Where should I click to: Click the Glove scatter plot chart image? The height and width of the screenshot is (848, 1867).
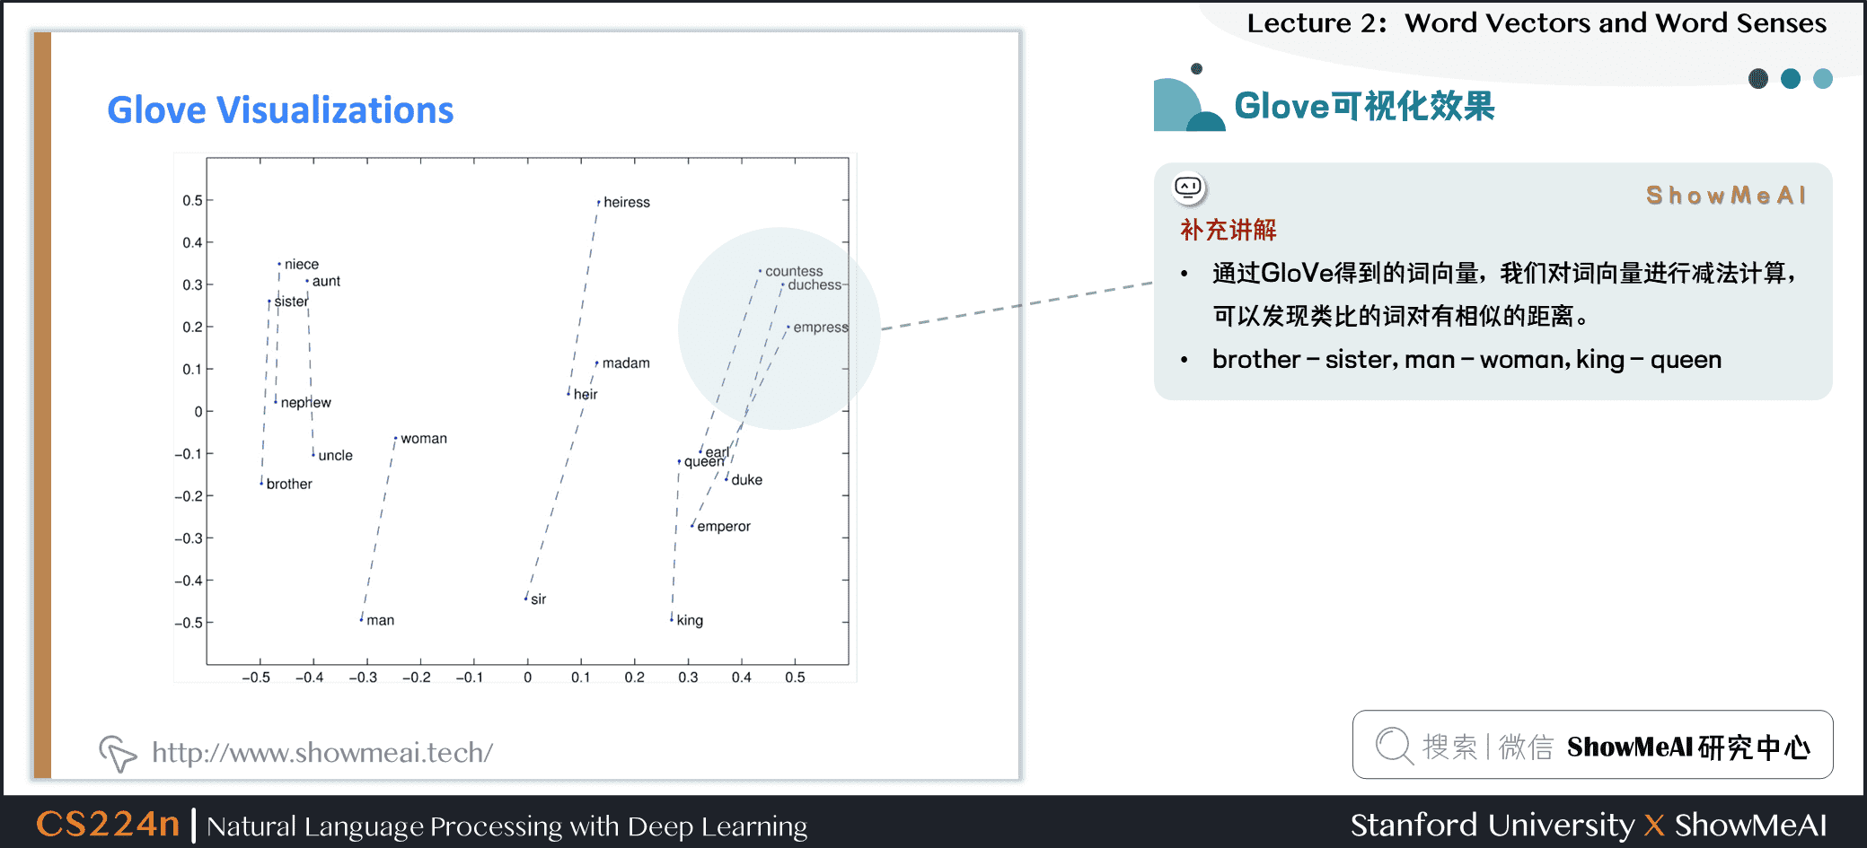[515, 418]
